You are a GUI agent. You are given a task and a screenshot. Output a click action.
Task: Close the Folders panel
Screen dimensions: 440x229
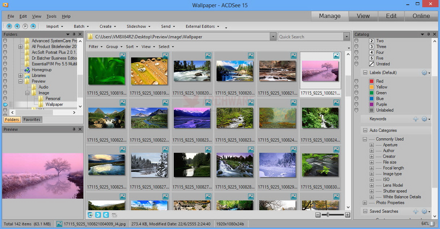click(80, 34)
